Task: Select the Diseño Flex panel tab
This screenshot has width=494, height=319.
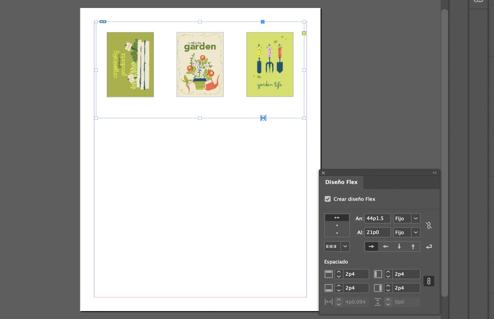Action: pyautogui.click(x=341, y=182)
